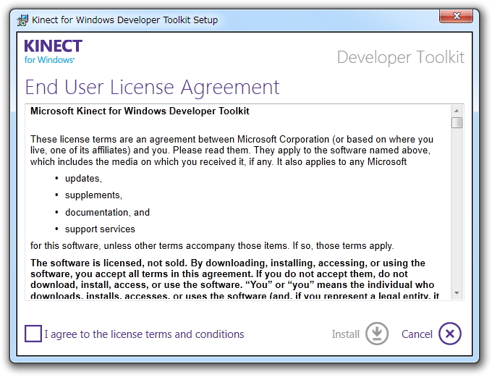The width and height of the screenshot is (492, 377).
Task: Click the bold 'The software is licensed, not sold' paragraph
Action: [234, 279]
